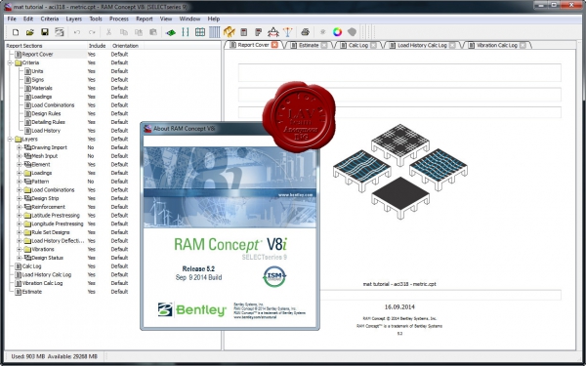Screen dimensions: 586x366
Task: Collapse the Criteria tree folder
Action: [x=10, y=62]
